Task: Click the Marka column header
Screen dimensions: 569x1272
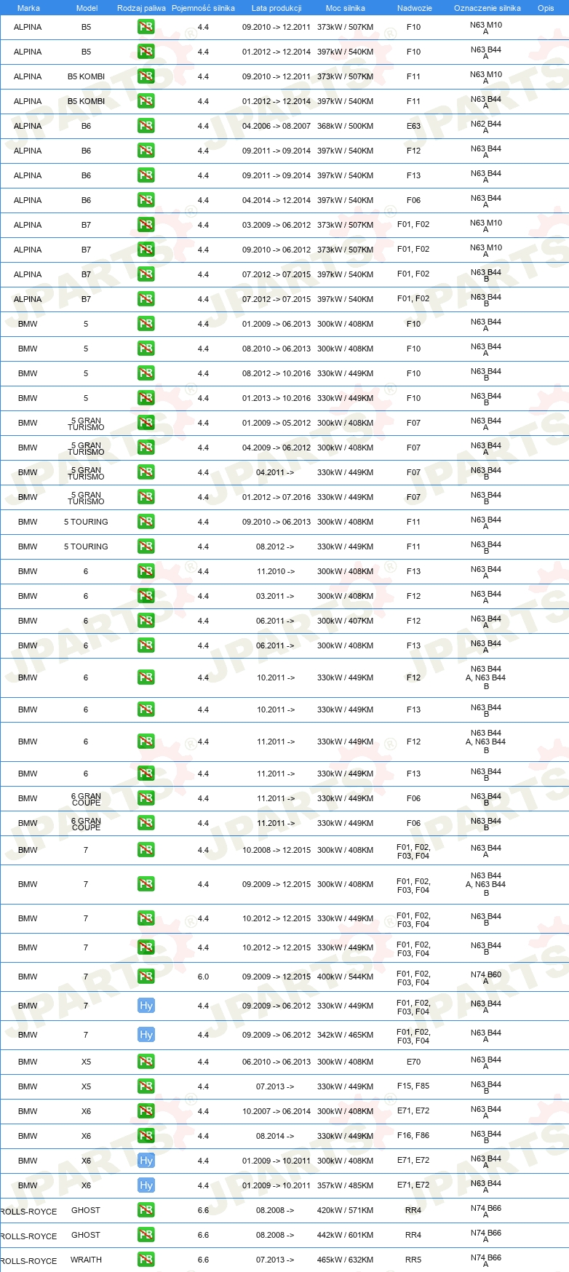Action: click(28, 8)
